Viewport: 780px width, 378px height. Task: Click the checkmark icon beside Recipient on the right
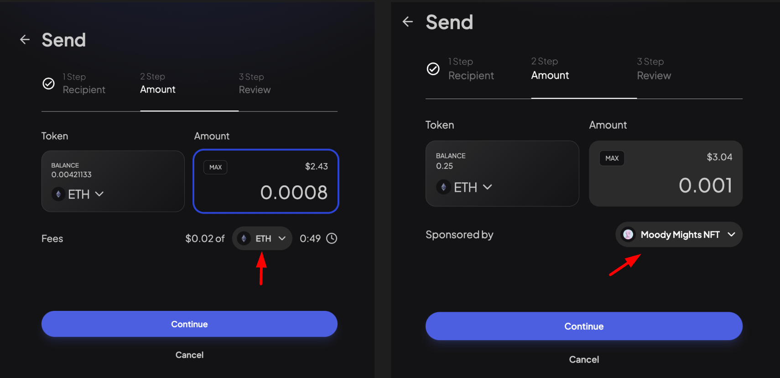(433, 69)
